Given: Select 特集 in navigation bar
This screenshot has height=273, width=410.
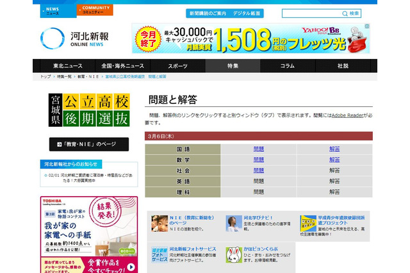Looking at the screenshot, I should tap(233, 66).
